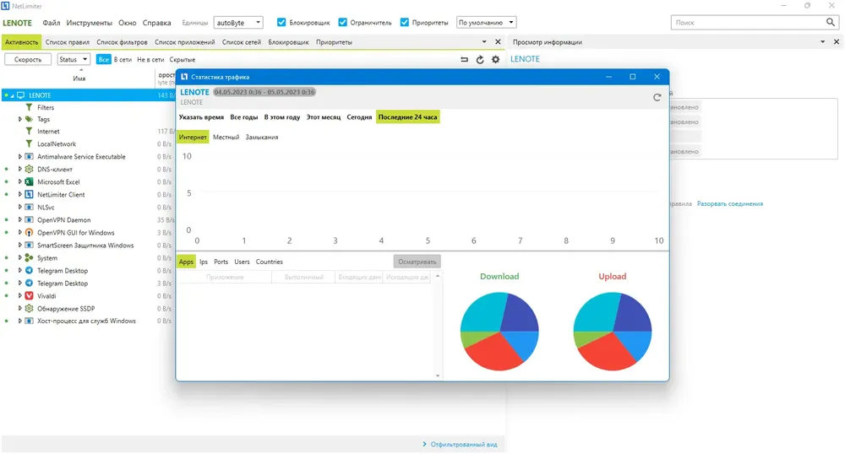845x454 pixels.
Task: Click the DNS-клиент gear icon
Action: coord(29,169)
